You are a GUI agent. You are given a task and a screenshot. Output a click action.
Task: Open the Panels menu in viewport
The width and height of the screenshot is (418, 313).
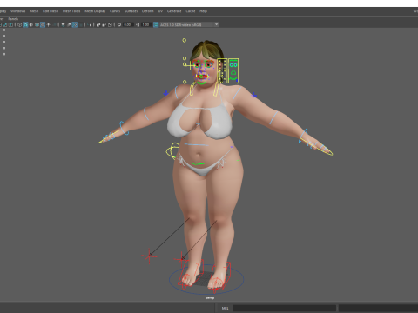click(x=13, y=19)
